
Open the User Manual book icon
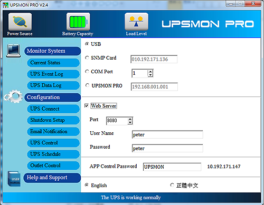(14, 179)
